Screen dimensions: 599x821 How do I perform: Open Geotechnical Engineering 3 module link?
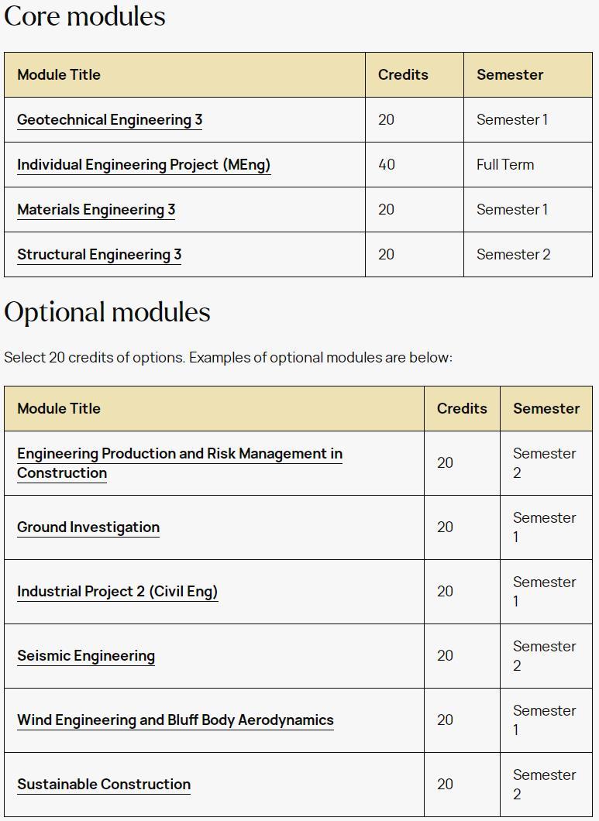coord(109,120)
